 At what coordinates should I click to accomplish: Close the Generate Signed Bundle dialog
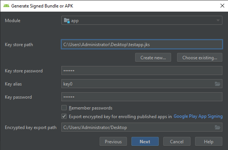219,6
